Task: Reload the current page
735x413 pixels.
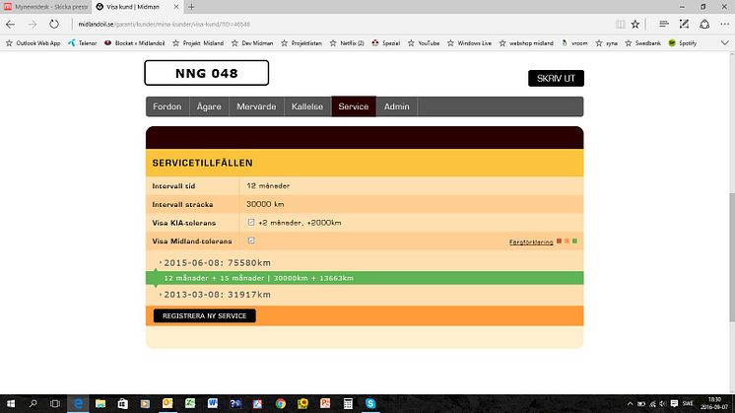Action: [x=54, y=25]
